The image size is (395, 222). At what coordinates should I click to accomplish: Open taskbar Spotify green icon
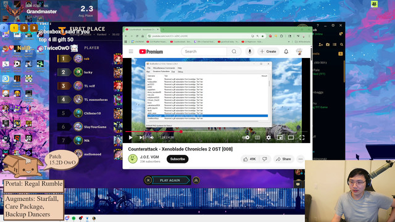point(73,218)
